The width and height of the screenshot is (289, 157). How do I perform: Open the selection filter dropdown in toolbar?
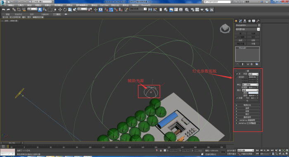tap(32, 9)
